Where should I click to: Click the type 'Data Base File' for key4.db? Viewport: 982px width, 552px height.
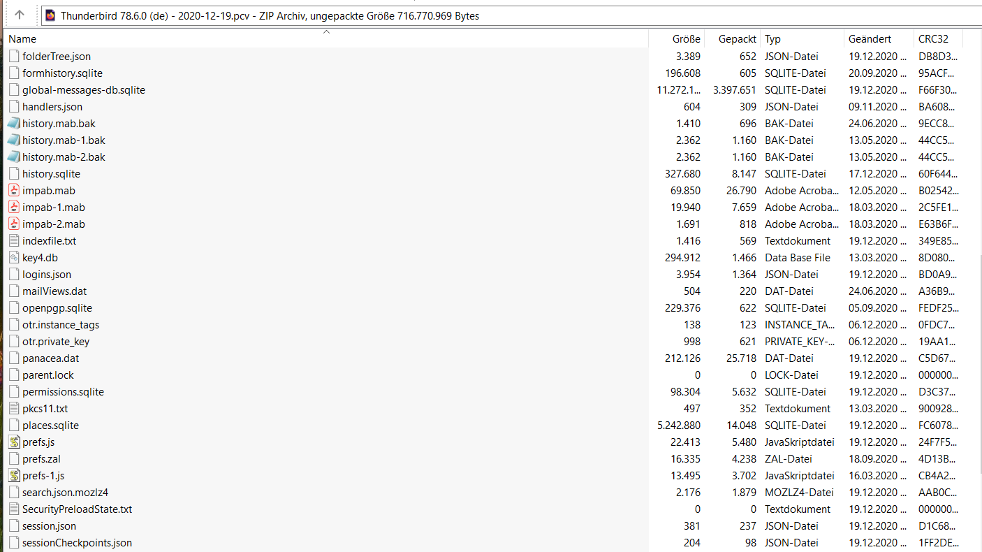pos(798,258)
